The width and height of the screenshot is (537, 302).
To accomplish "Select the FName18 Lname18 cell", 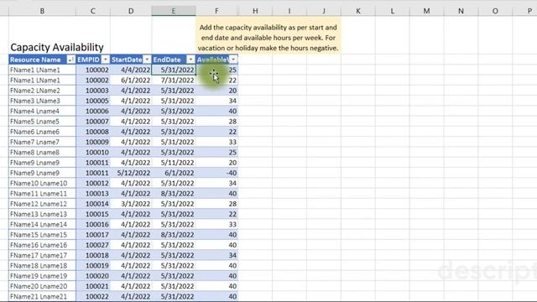I will coord(42,265).
